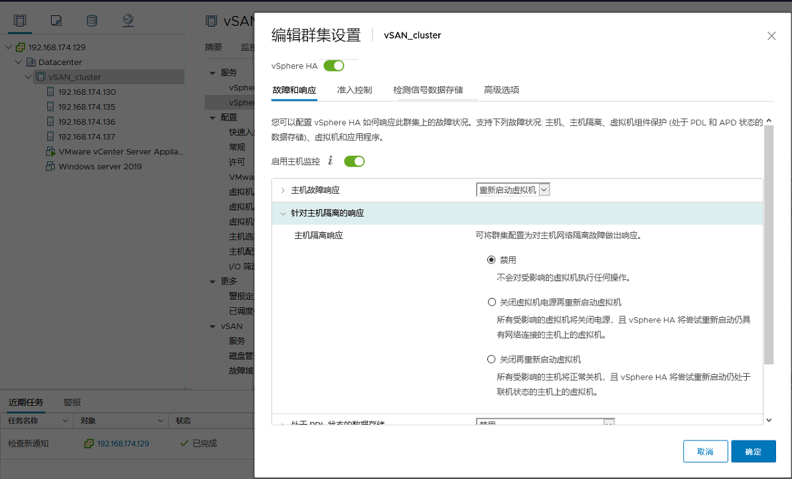The width and height of the screenshot is (792, 479).
Task: Switch to the 近期任务 tab
Action: [x=26, y=402]
